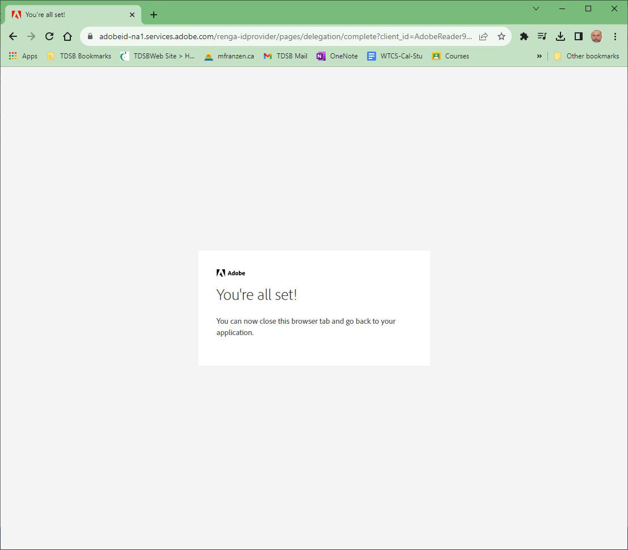628x550 pixels.
Task: Close the "You're all set!" tab
Action: (x=132, y=15)
